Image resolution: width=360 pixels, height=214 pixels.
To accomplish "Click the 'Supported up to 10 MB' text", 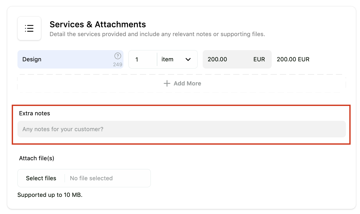I will pyautogui.click(x=50, y=195).
